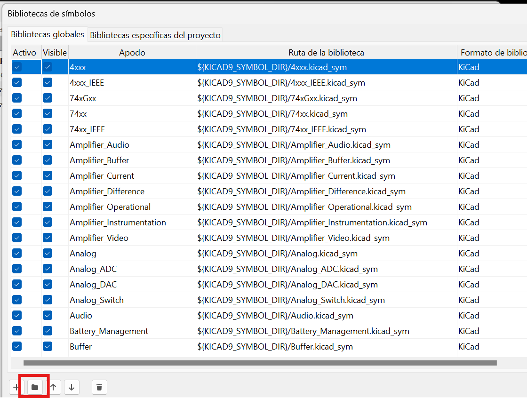Select the Analog_DAC nickname cell

click(132, 284)
